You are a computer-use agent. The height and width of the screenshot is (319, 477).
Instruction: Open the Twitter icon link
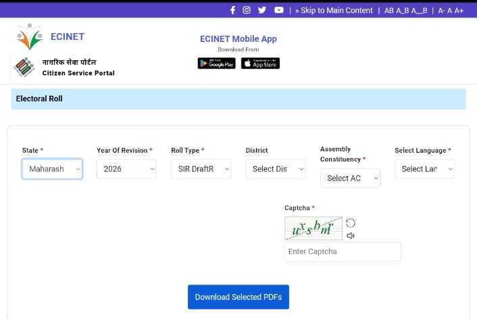click(x=262, y=10)
